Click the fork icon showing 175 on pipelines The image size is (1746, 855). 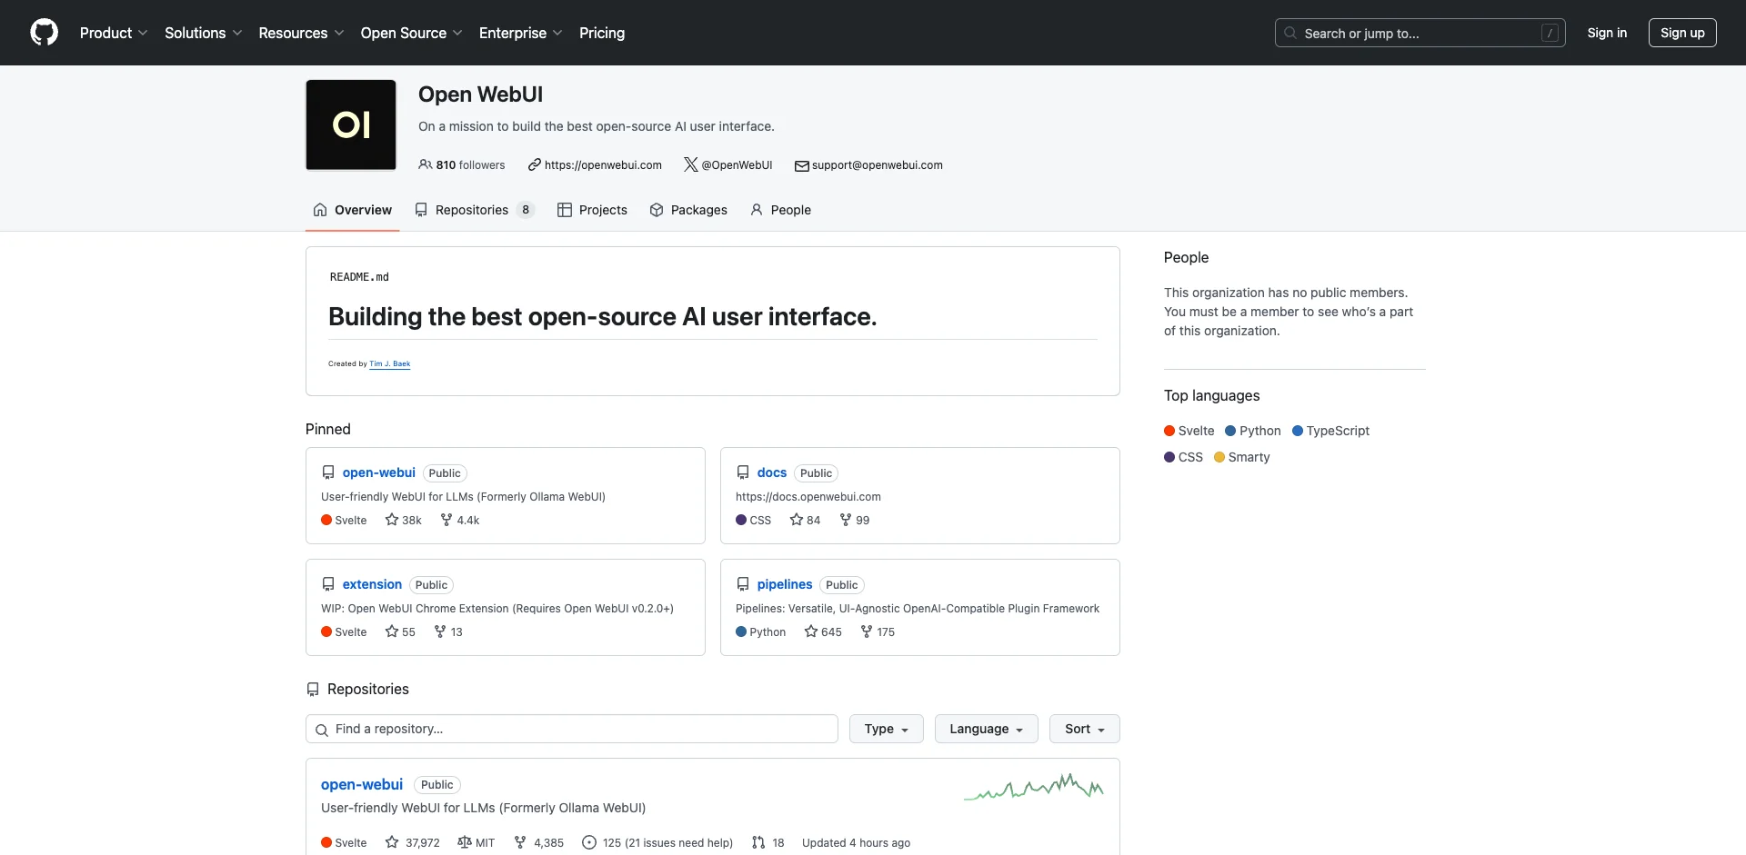(867, 631)
